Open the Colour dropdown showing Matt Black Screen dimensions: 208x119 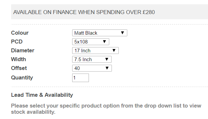click(100, 33)
